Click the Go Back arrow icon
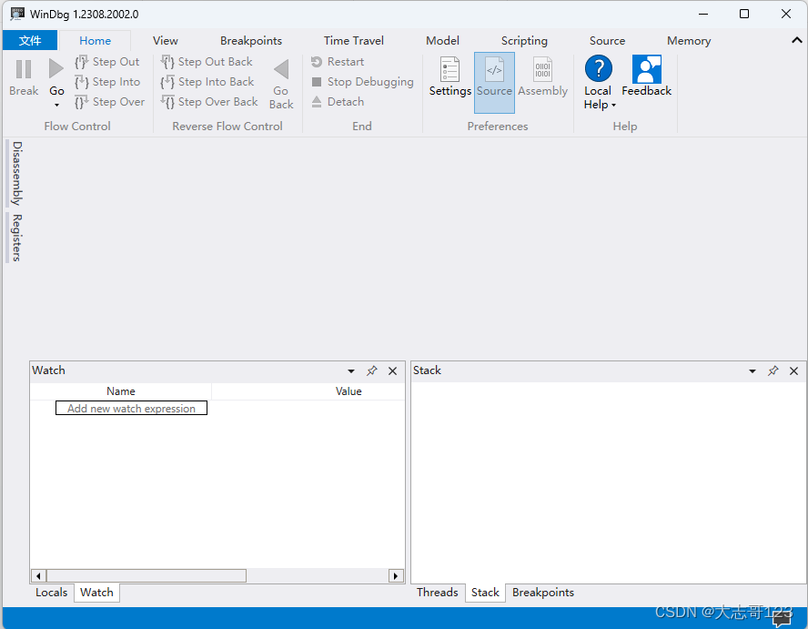Screen dimensions: 808x629 point(281,69)
